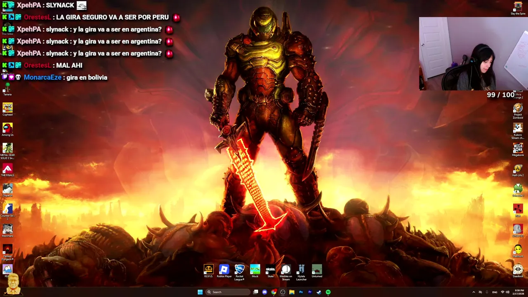Select the Unturned desktop icon

pos(317,271)
